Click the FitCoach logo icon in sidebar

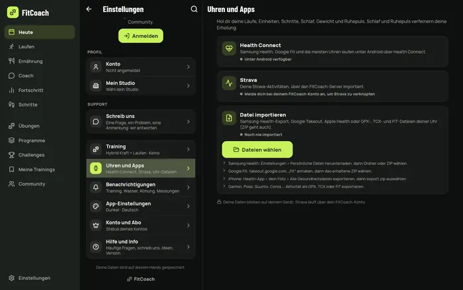(13, 13)
